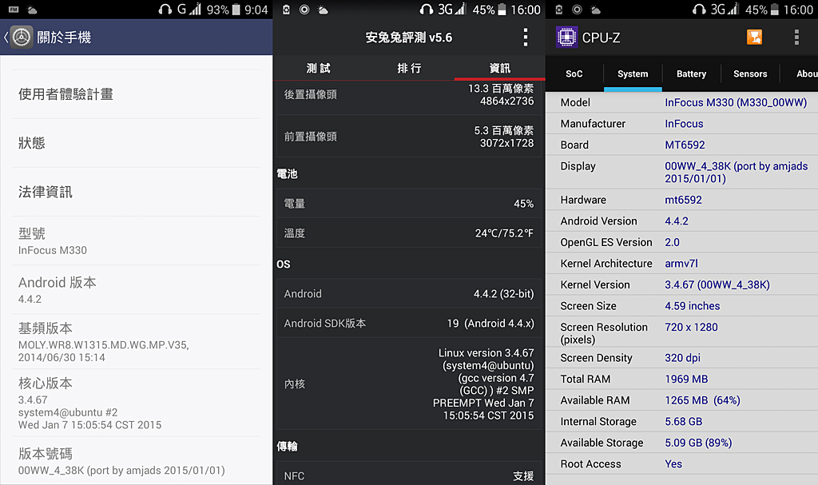Screen dimensions: 818x485
Task: Tap 前置攝像頭 5.3 megapixel row
Action: click(x=409, y=137)
